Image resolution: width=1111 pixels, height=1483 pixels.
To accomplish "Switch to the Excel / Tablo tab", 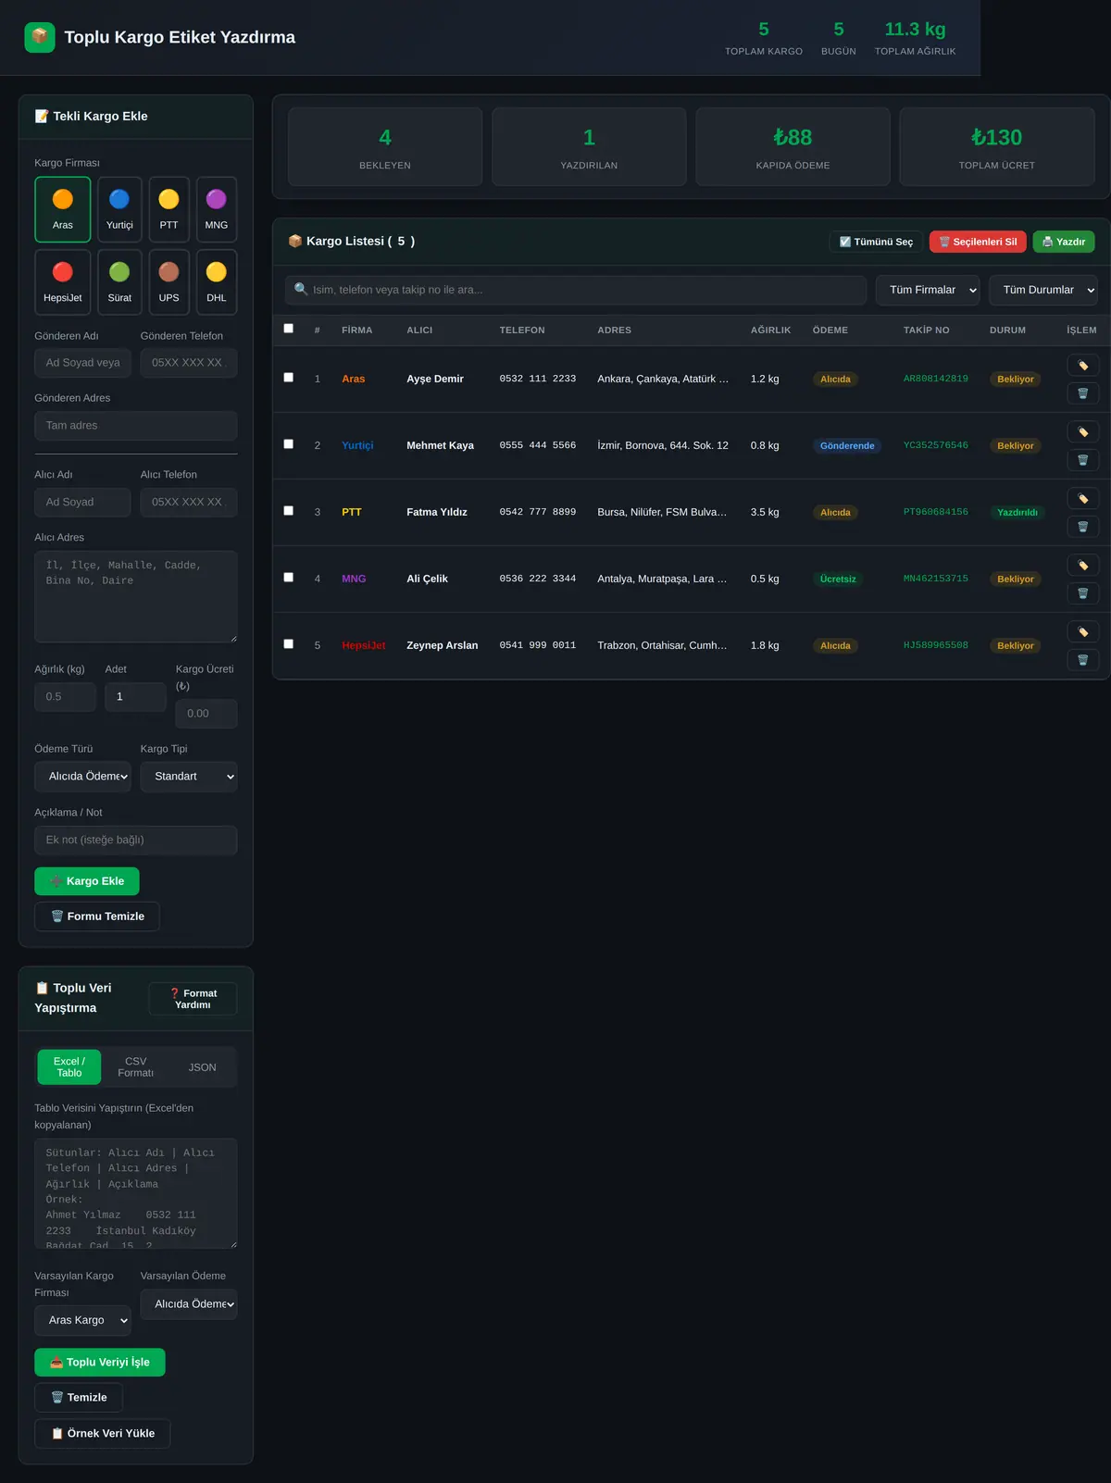I will click(x=69, y=1067).
